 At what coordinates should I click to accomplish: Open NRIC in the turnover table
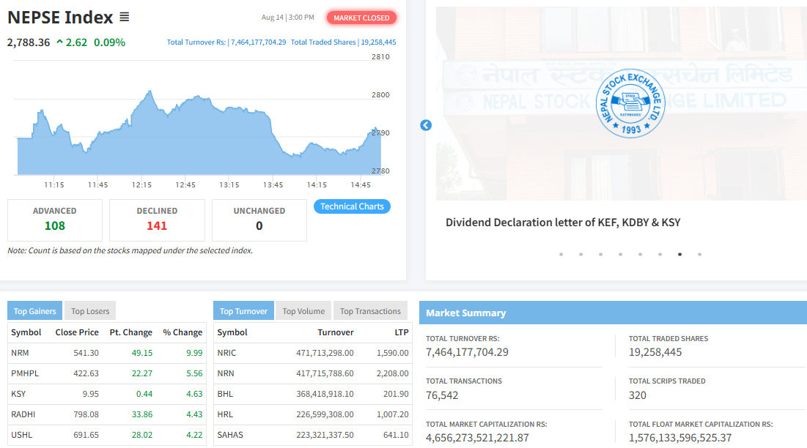tap(226, 353)
